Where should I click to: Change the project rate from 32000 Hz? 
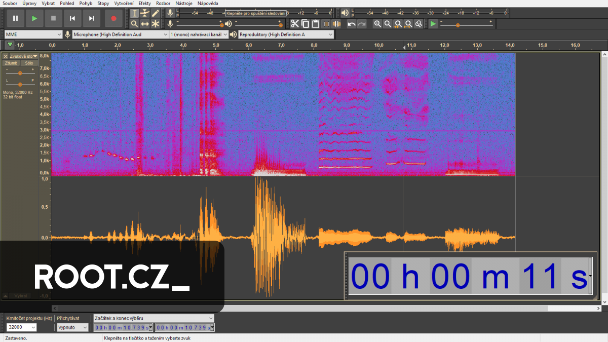point(20,327)
